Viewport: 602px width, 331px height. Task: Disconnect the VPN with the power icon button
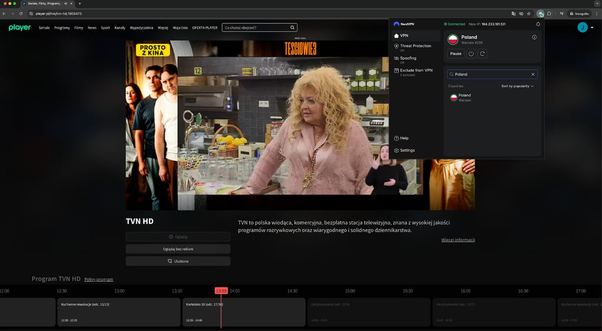click(471, 54)
